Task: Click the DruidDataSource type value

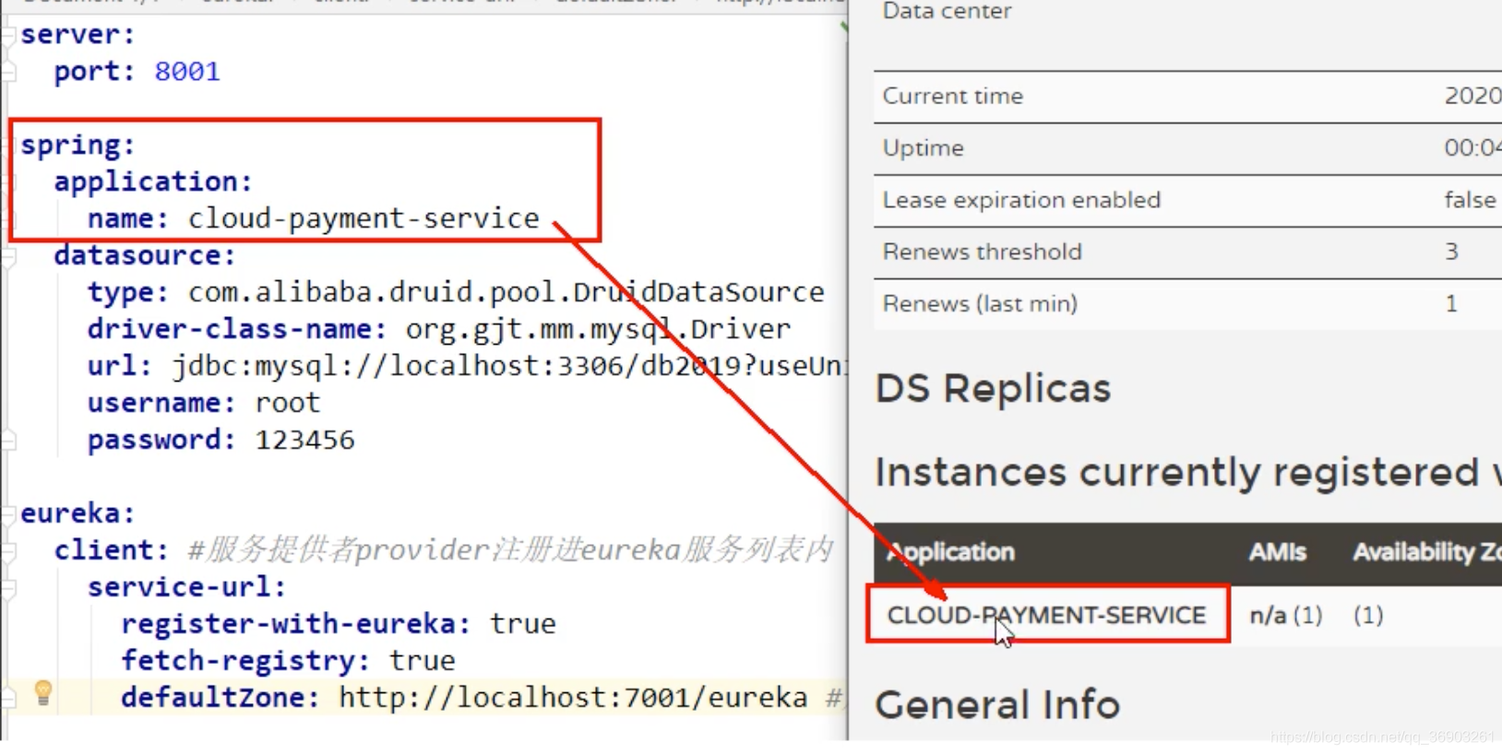Action: click(506, 292)
